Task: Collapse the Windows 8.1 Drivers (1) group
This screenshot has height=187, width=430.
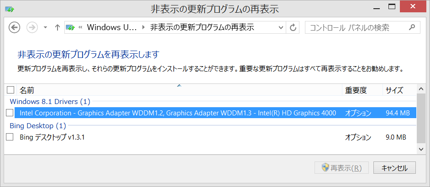Action: pyautogui.click(x=50, y=102)
